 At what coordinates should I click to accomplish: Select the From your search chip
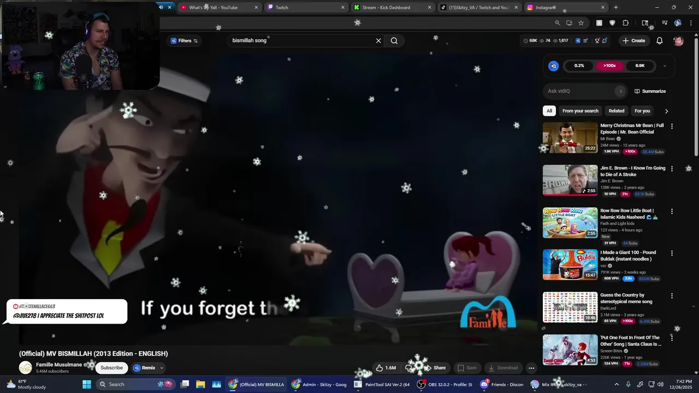(x=580, y=111)
